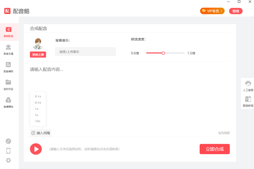Screen dimensions: 254x169
Task: Open 我的作品 folder in sidebar
Action: click(9, 83)
